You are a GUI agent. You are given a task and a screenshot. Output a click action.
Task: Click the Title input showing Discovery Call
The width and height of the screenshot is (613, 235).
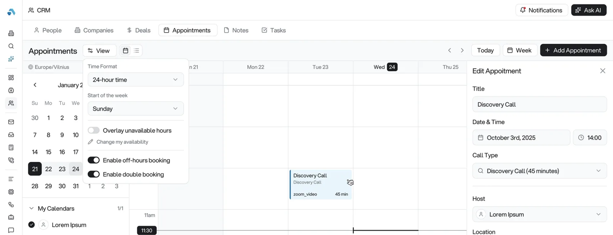point(539,104)
